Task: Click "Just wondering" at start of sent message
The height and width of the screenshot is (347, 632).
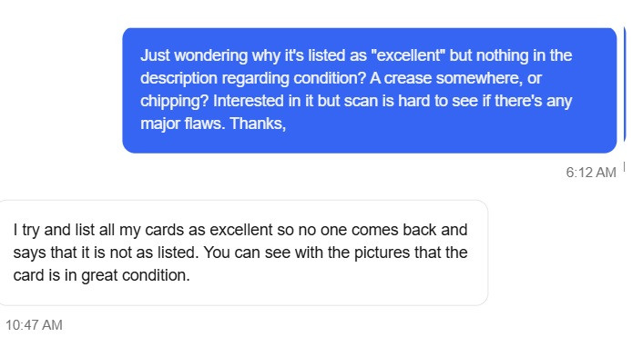Action: pos(194,55)
